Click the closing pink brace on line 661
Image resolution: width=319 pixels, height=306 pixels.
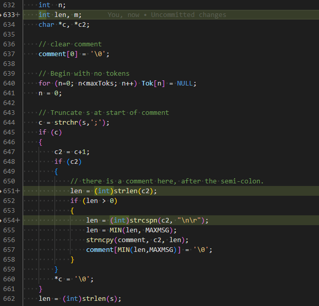(41, 289)
